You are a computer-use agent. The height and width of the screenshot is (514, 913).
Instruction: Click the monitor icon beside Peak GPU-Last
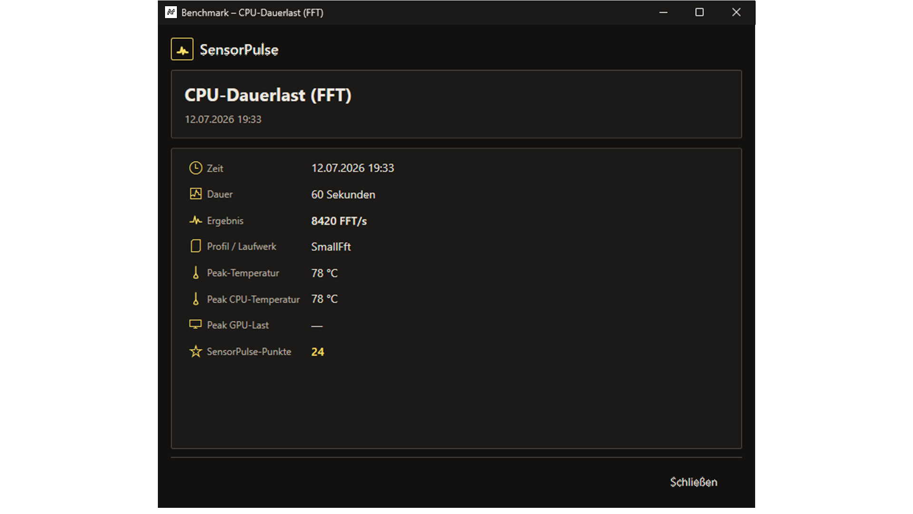point(195,325)
